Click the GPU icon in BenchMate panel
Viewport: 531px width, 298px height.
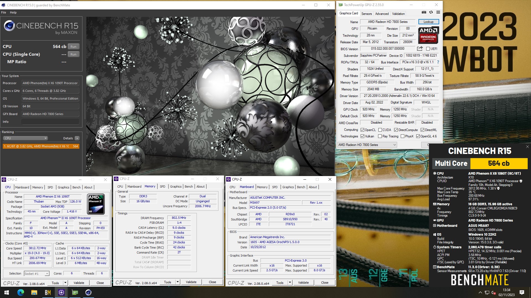pos(434,220)
